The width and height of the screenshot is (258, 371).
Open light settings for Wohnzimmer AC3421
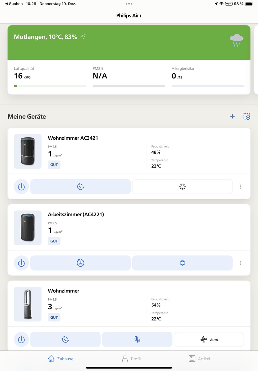point(182,186)
